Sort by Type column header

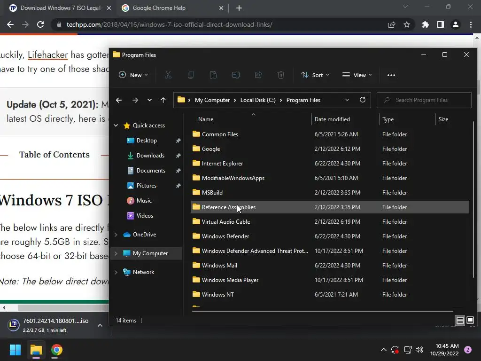[388, 119]
